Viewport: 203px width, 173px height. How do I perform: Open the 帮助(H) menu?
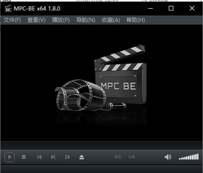tap(135, 20)
